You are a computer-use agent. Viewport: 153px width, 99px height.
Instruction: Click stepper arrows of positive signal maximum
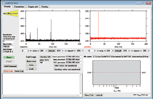pos(149,51)
